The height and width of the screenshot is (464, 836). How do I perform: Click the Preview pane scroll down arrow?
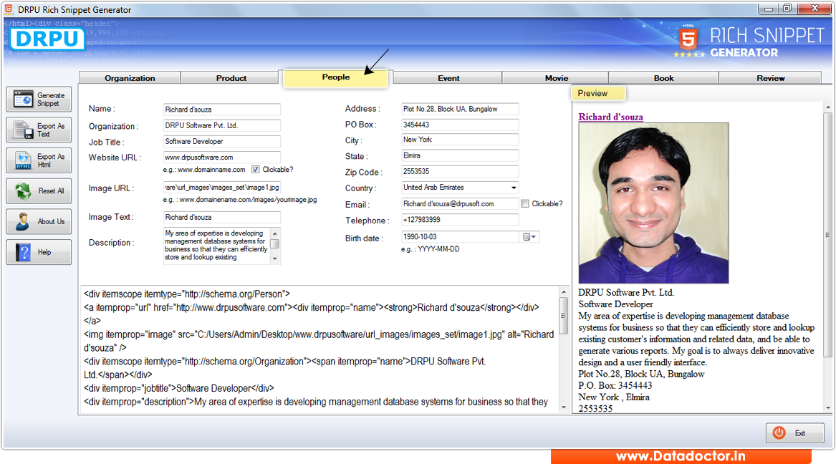[828, 408]
